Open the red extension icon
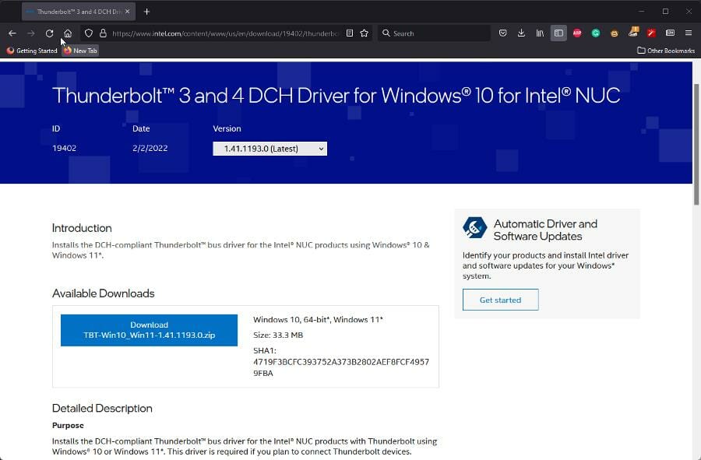This screenshot has width=701, height=460. point(651,33)
